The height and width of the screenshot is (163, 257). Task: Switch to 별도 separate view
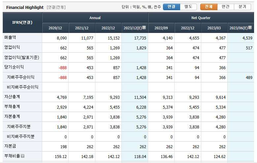tap(188, 7)
